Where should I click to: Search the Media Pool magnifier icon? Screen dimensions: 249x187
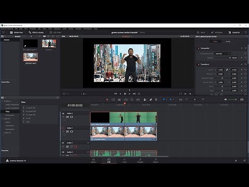tap(53, 36)
